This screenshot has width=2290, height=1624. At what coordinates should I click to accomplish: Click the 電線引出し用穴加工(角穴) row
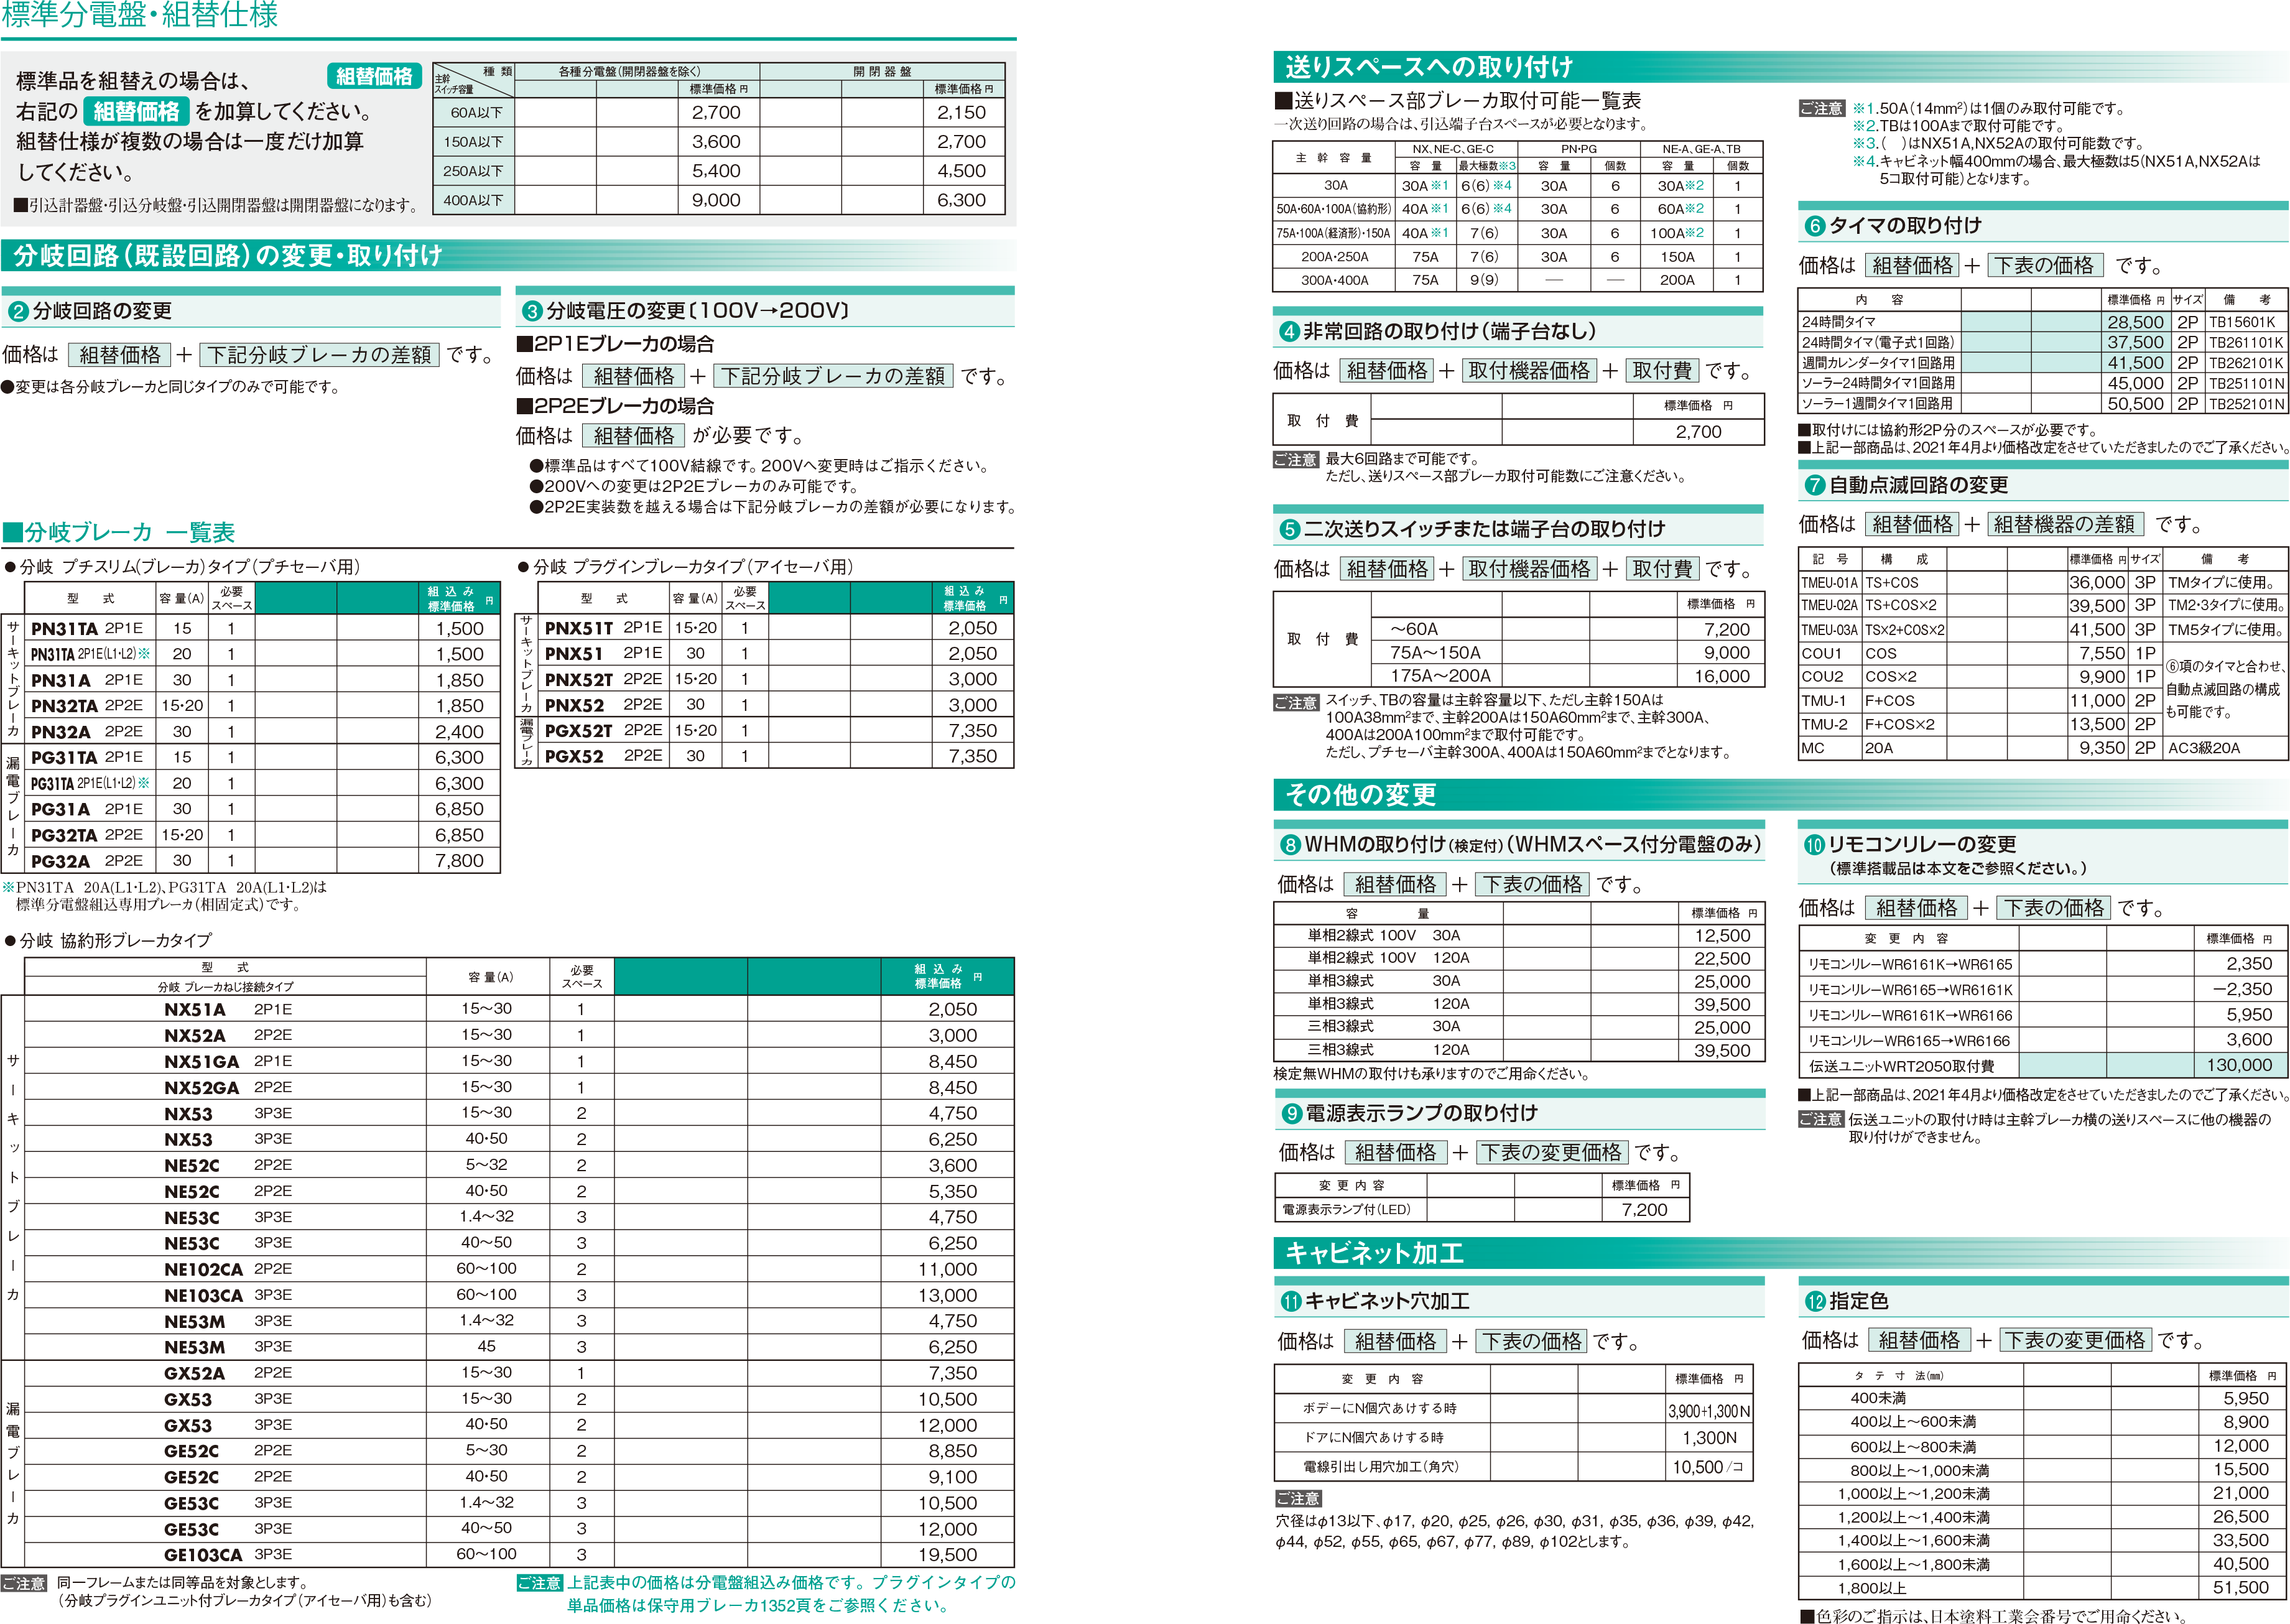[x=1515, y=1467]
